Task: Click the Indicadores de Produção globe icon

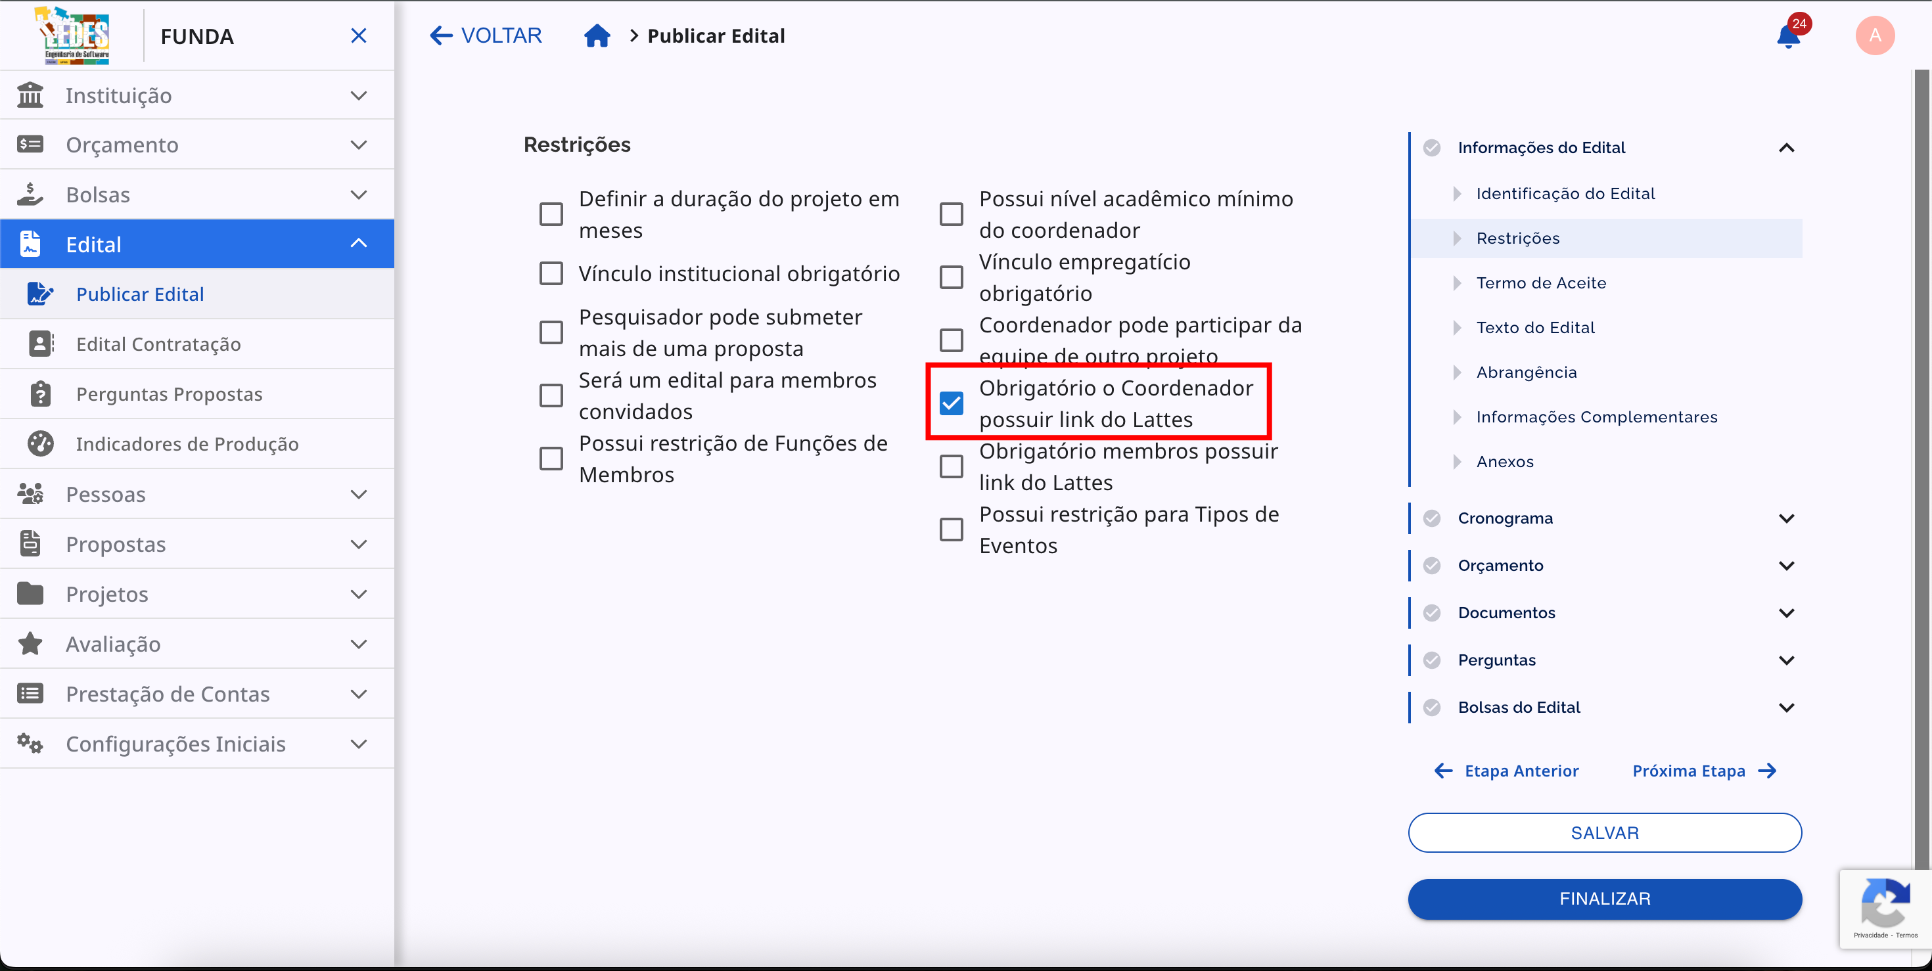Action: (x=41, y=443)
